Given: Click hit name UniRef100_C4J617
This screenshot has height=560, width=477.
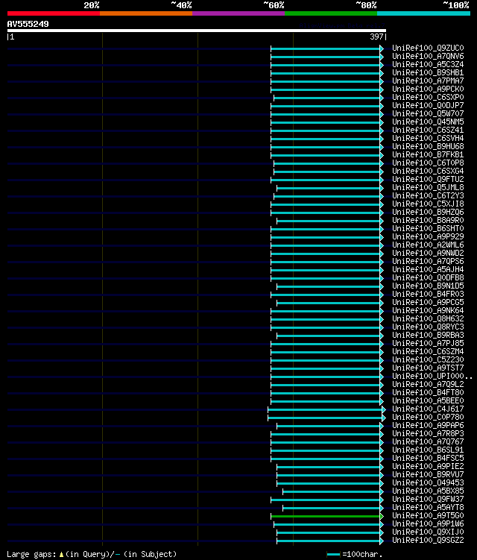Looking at the screenshot, I should (428, 409).
